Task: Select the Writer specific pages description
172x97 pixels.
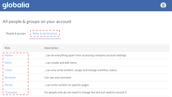Action: pos(66,85)
